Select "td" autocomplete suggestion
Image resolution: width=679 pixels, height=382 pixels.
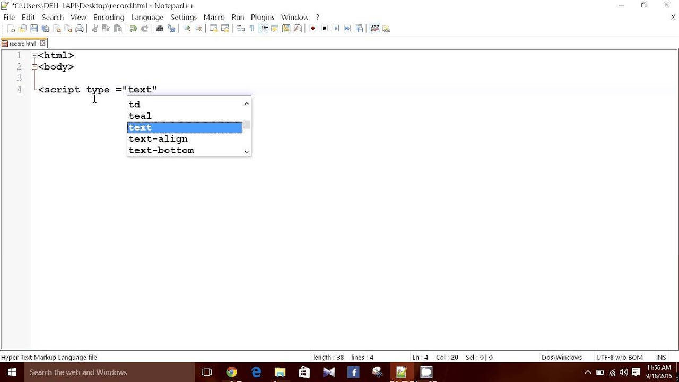185,105
